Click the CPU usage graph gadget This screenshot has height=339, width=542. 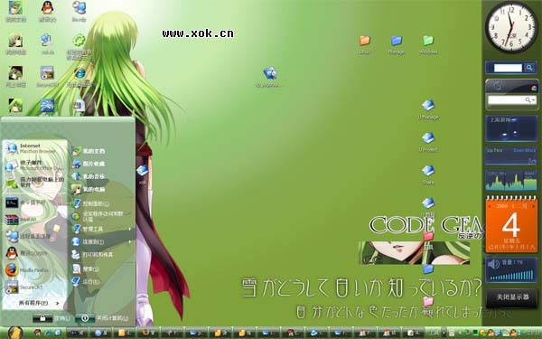(511, 180)
